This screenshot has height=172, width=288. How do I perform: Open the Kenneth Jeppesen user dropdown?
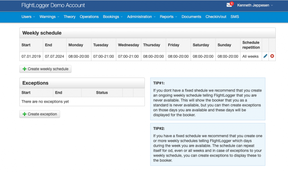(255, 5)
